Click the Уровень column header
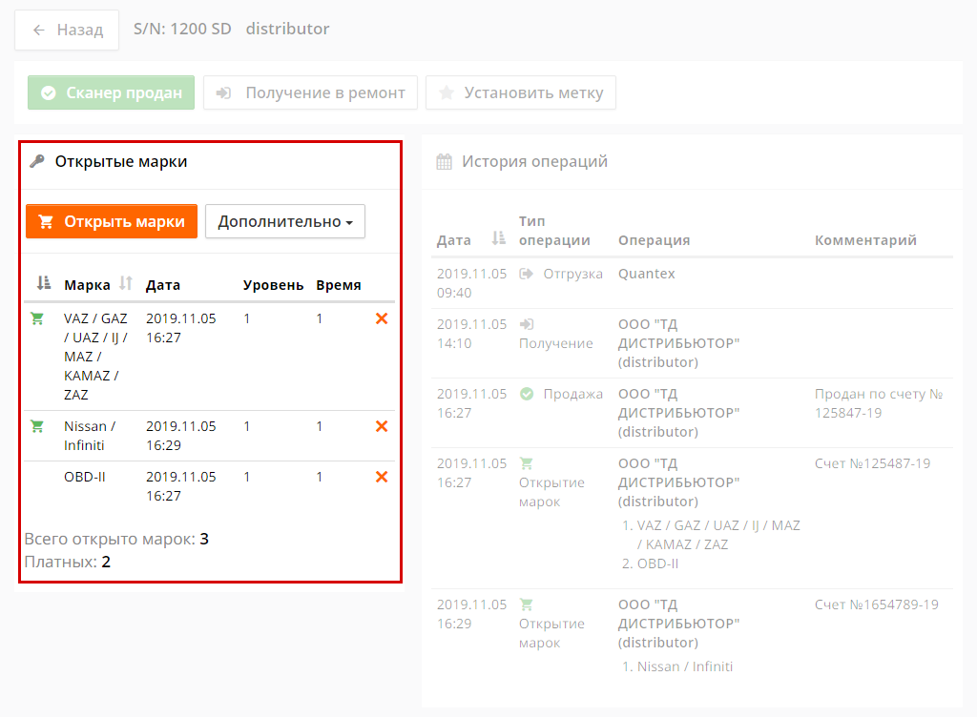This screenshot has width=977, height=717. (273, 285)
